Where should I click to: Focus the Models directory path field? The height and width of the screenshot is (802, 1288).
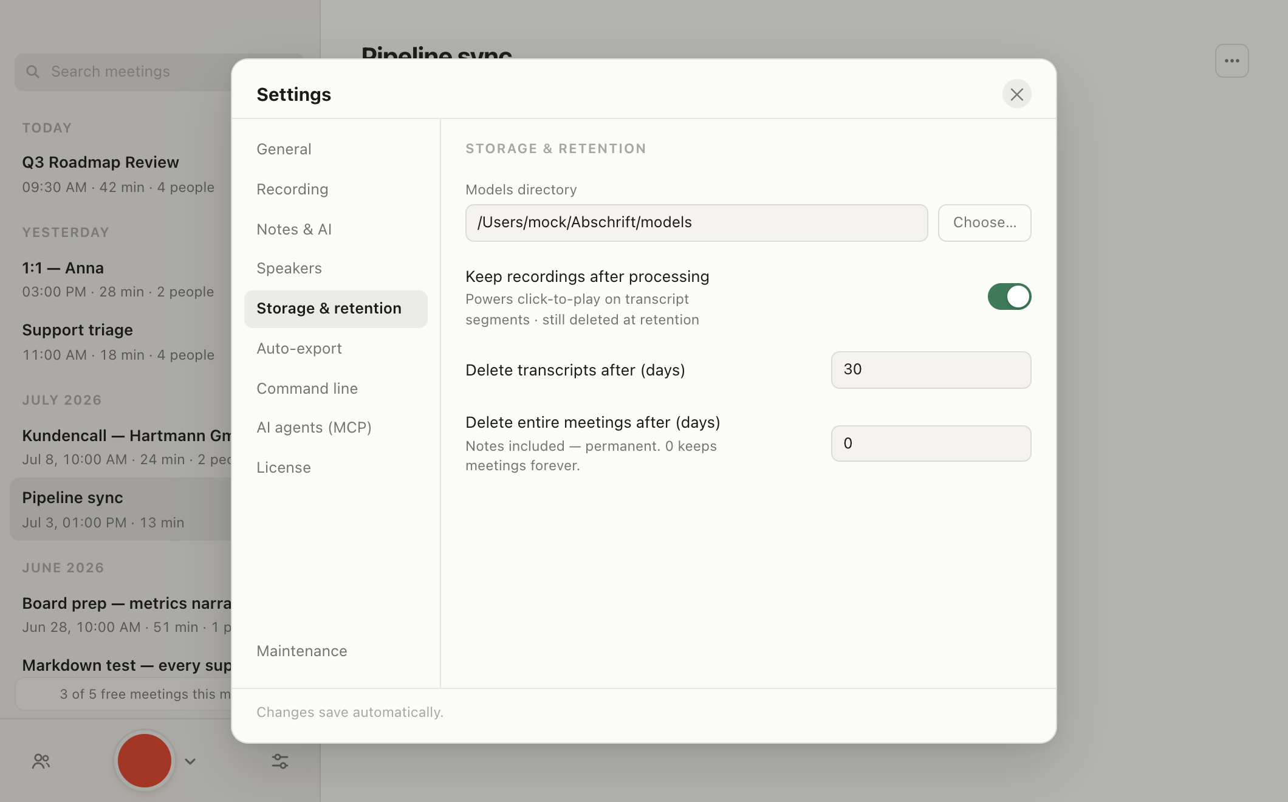[x=696, y=222]
